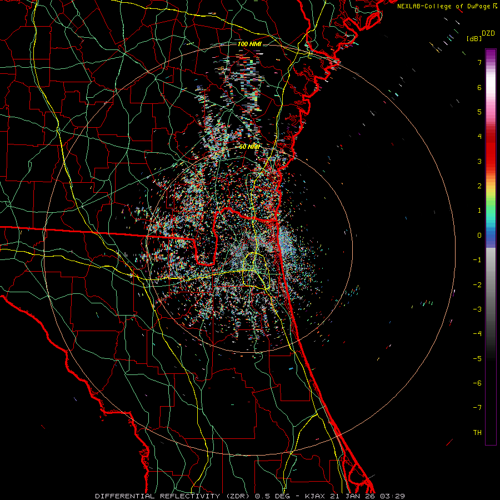This screenshot has height=500, width=500.
Task: Click the 7 value on the color scale
Action: pyautogui.click(x=479, y=62)
